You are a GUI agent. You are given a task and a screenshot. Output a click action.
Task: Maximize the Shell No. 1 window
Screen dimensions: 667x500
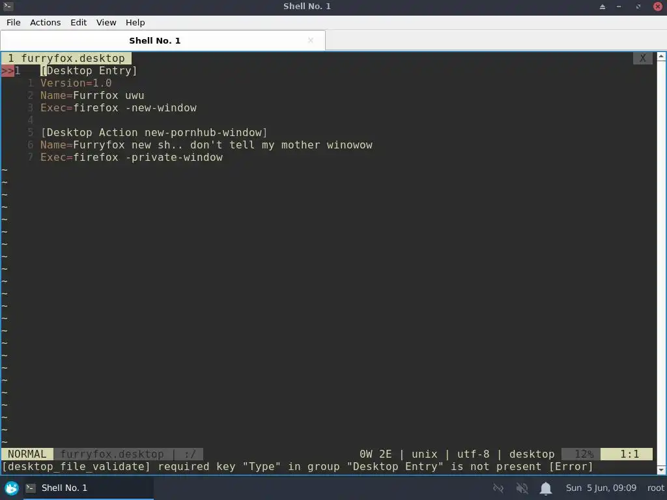[638, 7]
